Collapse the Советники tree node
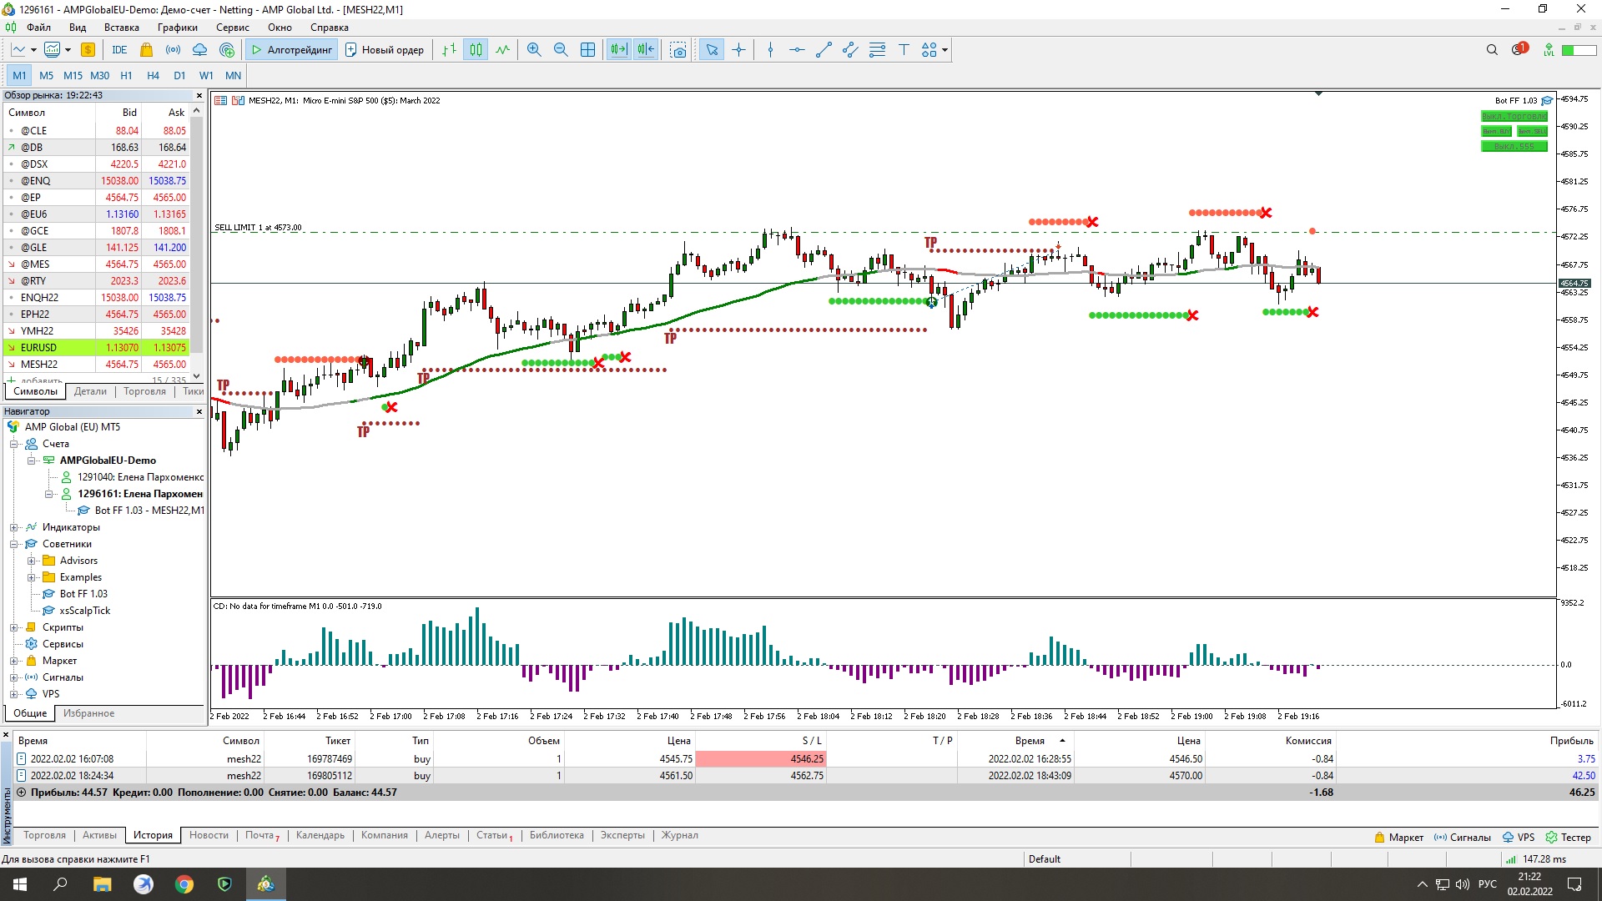Viewport: 1602px width, 901px height. 14,544
